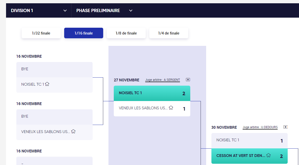Click home icon in VENEUX LES SABLONS score row

[x=171, y=108]
